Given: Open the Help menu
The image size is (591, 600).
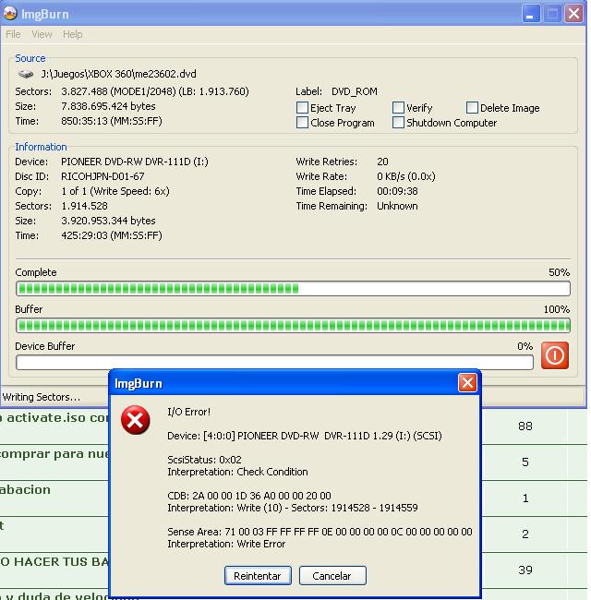Looking at the screenshot, I should 72,34.
